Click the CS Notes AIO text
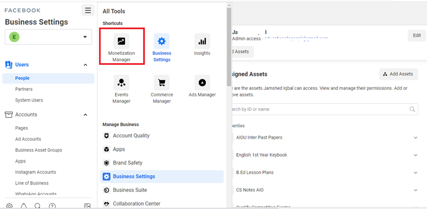The height and width of the screenshot is (209, 427). [x=250, y=190]
